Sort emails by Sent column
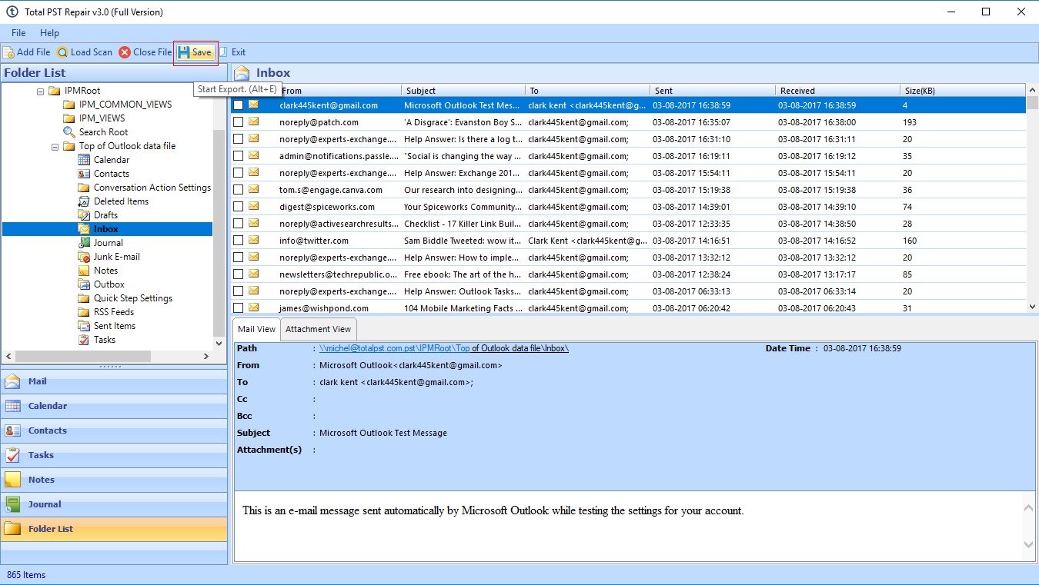 (x=713, y=91)
